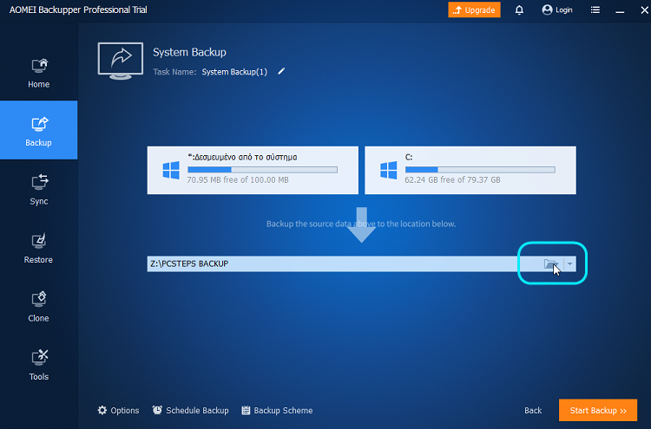Open Schedule Backup settings
Screen dimensions: 651x429
click(x=191, y=410)
